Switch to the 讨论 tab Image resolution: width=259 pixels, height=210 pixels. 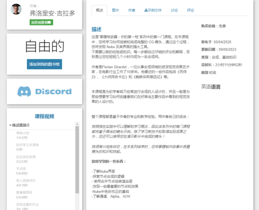pos(174,10)
